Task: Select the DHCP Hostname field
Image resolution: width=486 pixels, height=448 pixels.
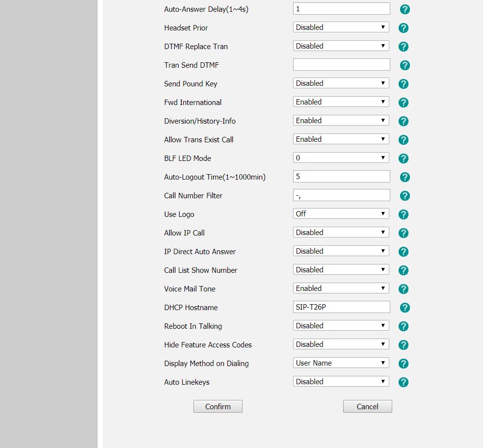Action: pyautogui.click(x=341, y=307)
